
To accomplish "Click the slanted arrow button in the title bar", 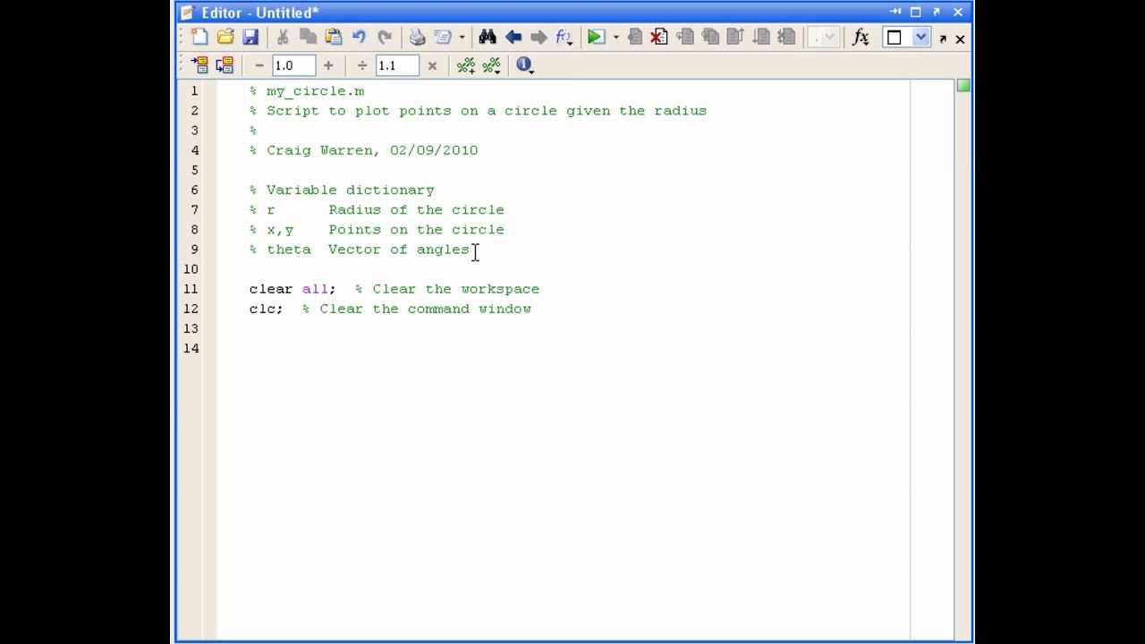I will point(937,13).
